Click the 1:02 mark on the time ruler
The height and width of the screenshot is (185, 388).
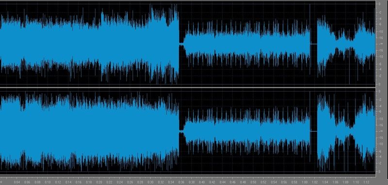315,182
